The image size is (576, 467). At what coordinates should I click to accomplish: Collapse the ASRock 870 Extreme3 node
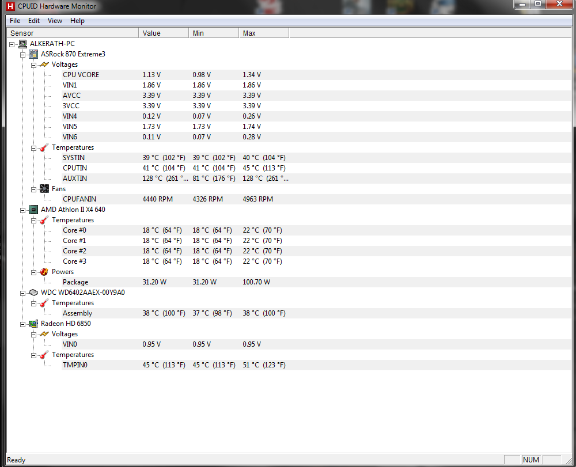(23, 55)
